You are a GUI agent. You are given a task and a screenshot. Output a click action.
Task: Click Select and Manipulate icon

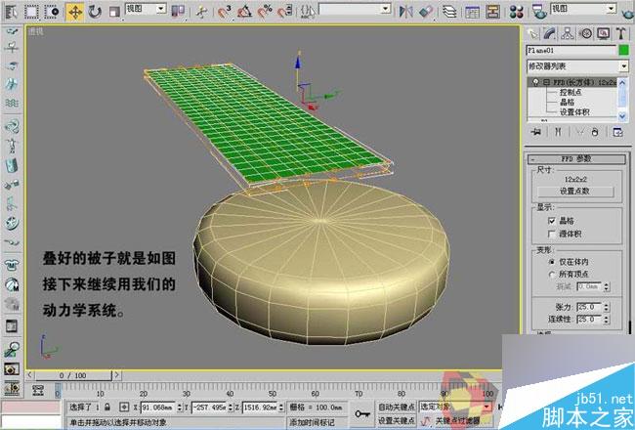pyautogui.click(x=201, y=12)
